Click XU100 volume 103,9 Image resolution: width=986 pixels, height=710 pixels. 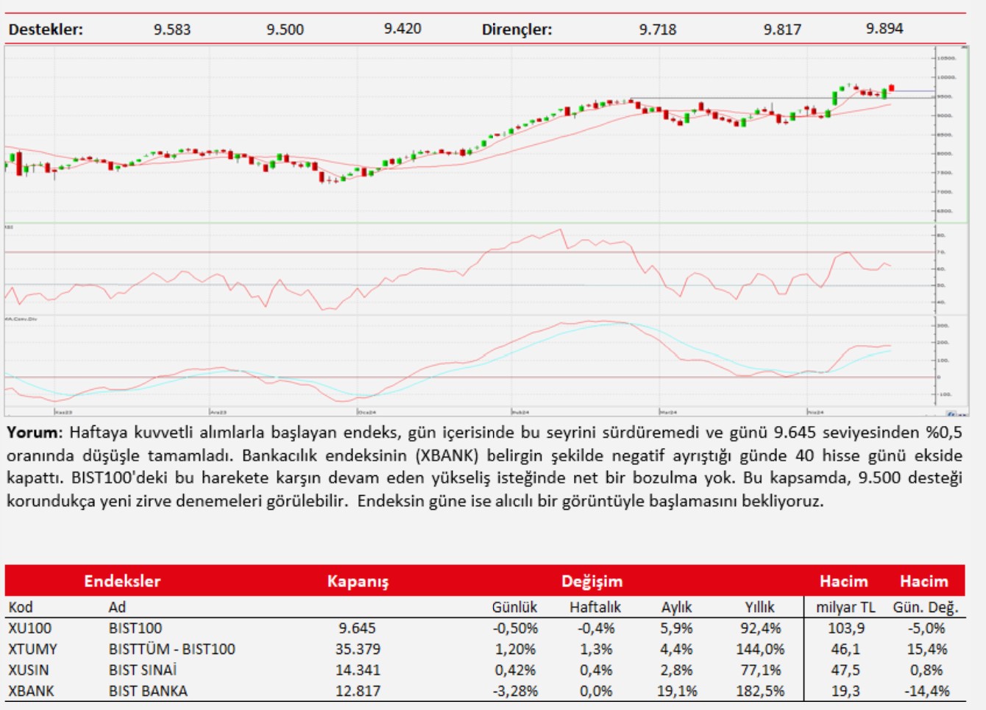(x=846, y=628)
